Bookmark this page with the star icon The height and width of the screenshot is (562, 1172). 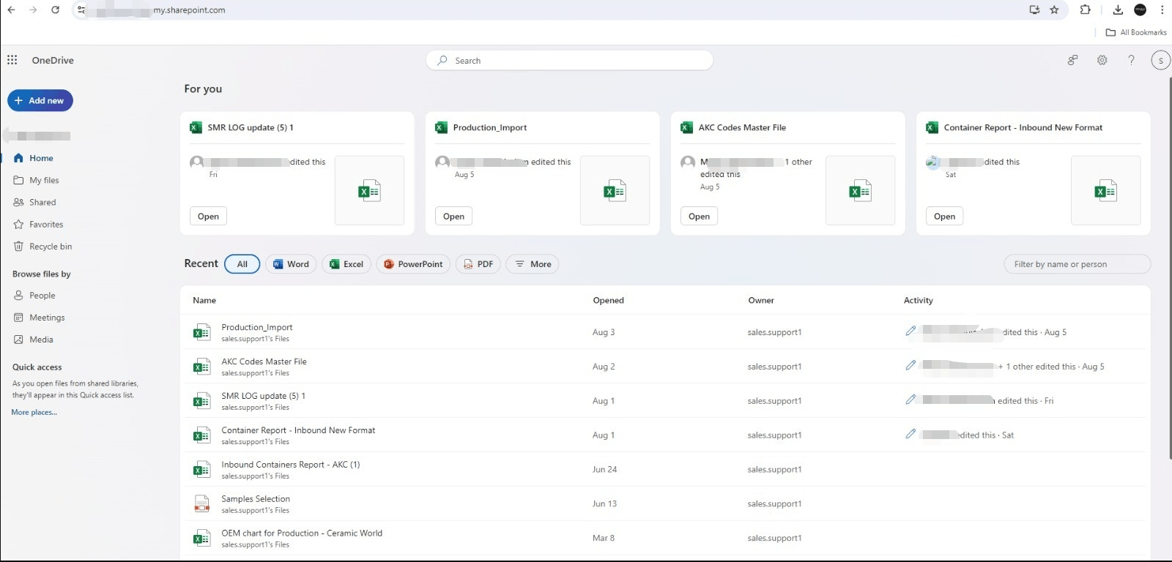(x=1054, y=10)
